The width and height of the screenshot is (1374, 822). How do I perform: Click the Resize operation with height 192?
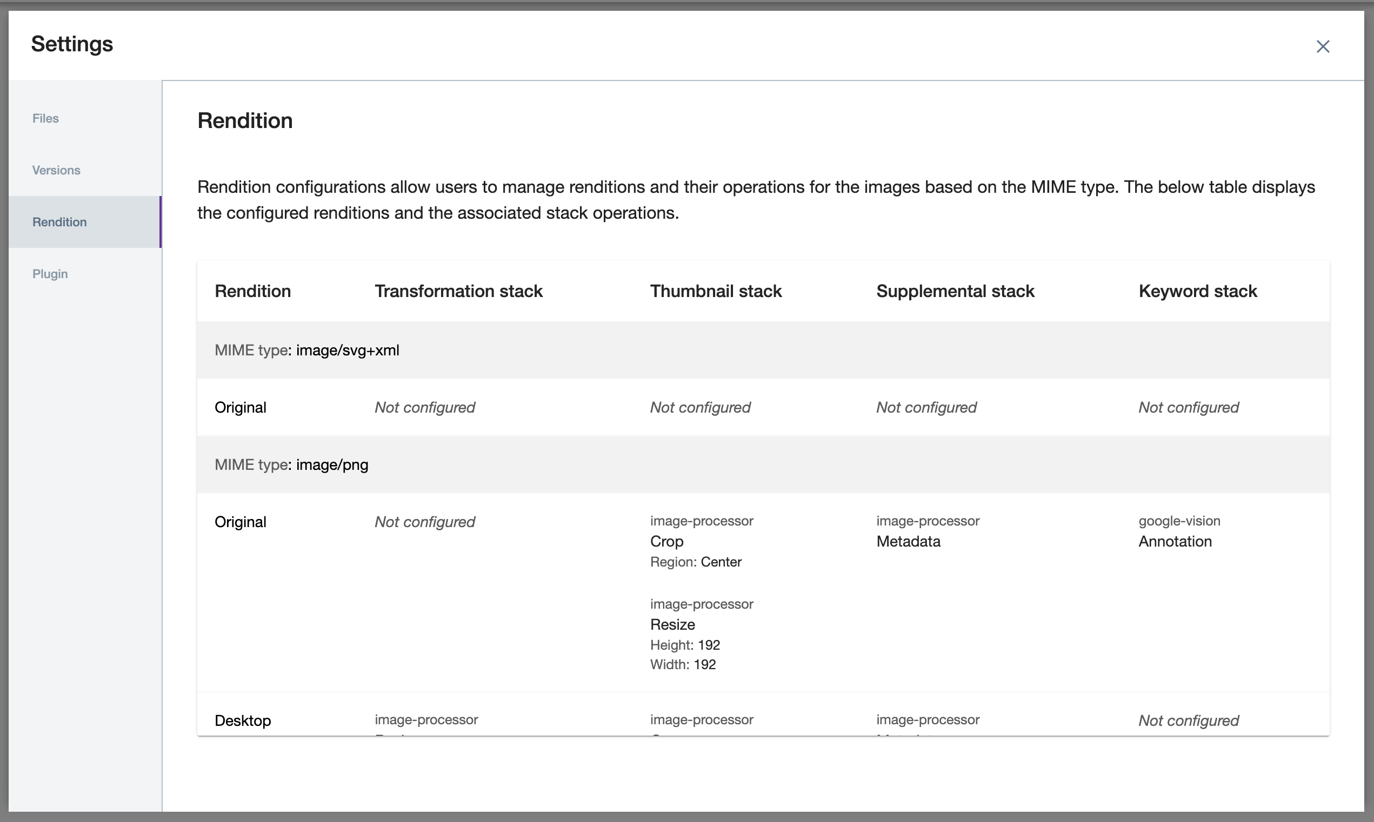(x=672, y=624)
